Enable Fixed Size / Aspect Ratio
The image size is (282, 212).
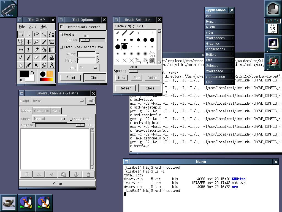[x=62, y=47]
